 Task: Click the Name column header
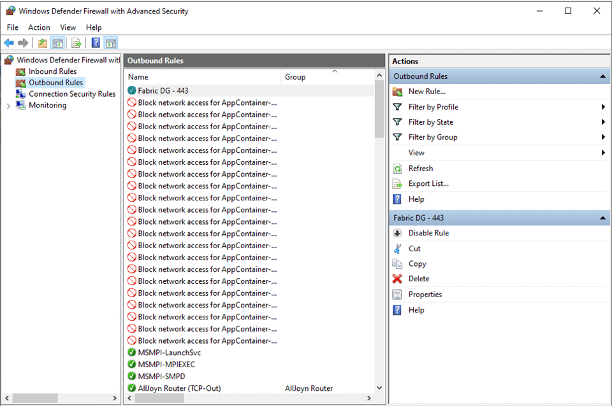tap(203, 77)
